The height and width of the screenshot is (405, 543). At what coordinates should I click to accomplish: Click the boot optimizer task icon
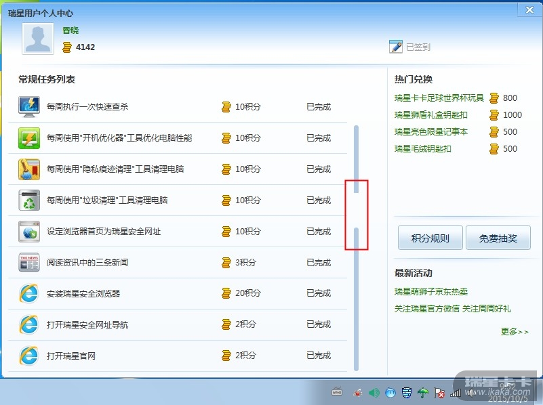29,137
